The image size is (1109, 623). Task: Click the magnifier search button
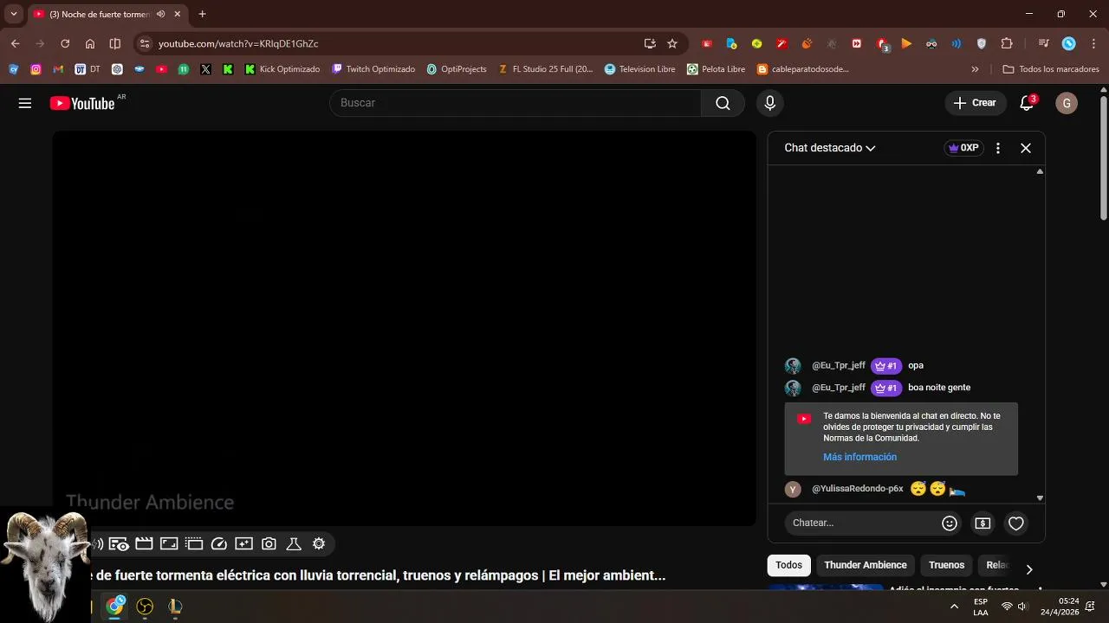[723, 103]
